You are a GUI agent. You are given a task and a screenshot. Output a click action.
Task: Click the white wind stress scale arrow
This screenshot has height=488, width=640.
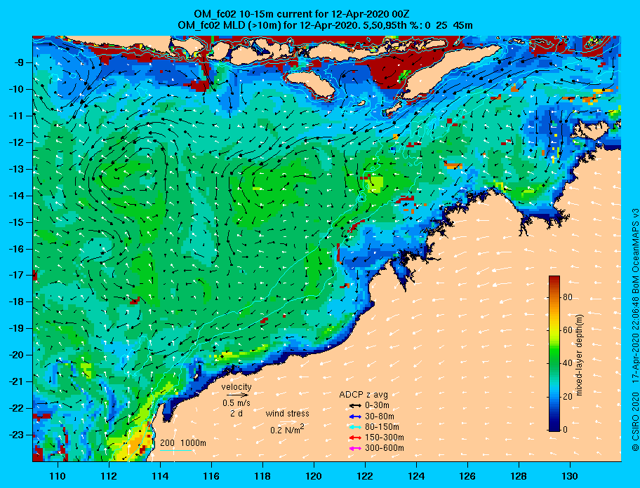click(x=288, y=421)
